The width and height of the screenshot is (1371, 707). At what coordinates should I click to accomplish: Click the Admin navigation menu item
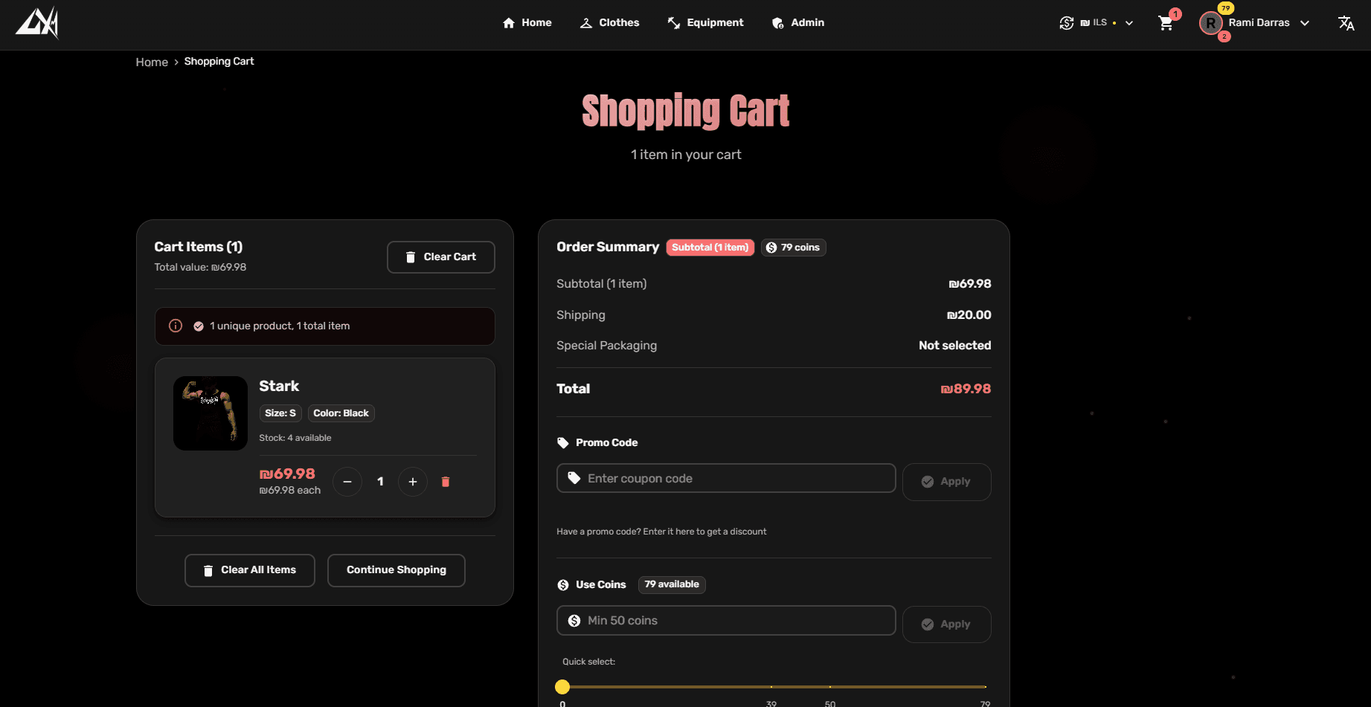(x=807, y=22)
